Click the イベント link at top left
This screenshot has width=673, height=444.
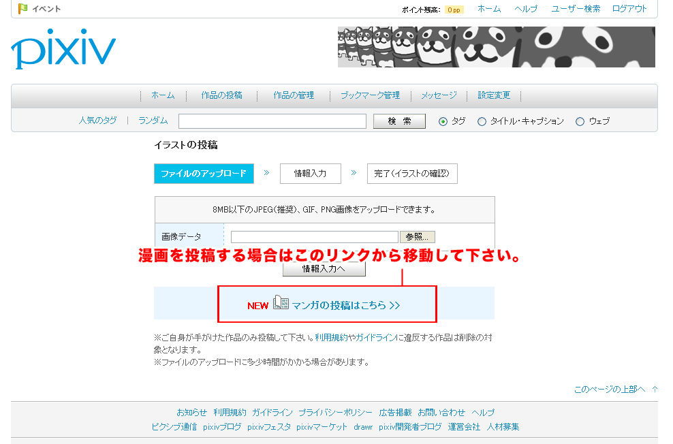(x=46, y=9)
